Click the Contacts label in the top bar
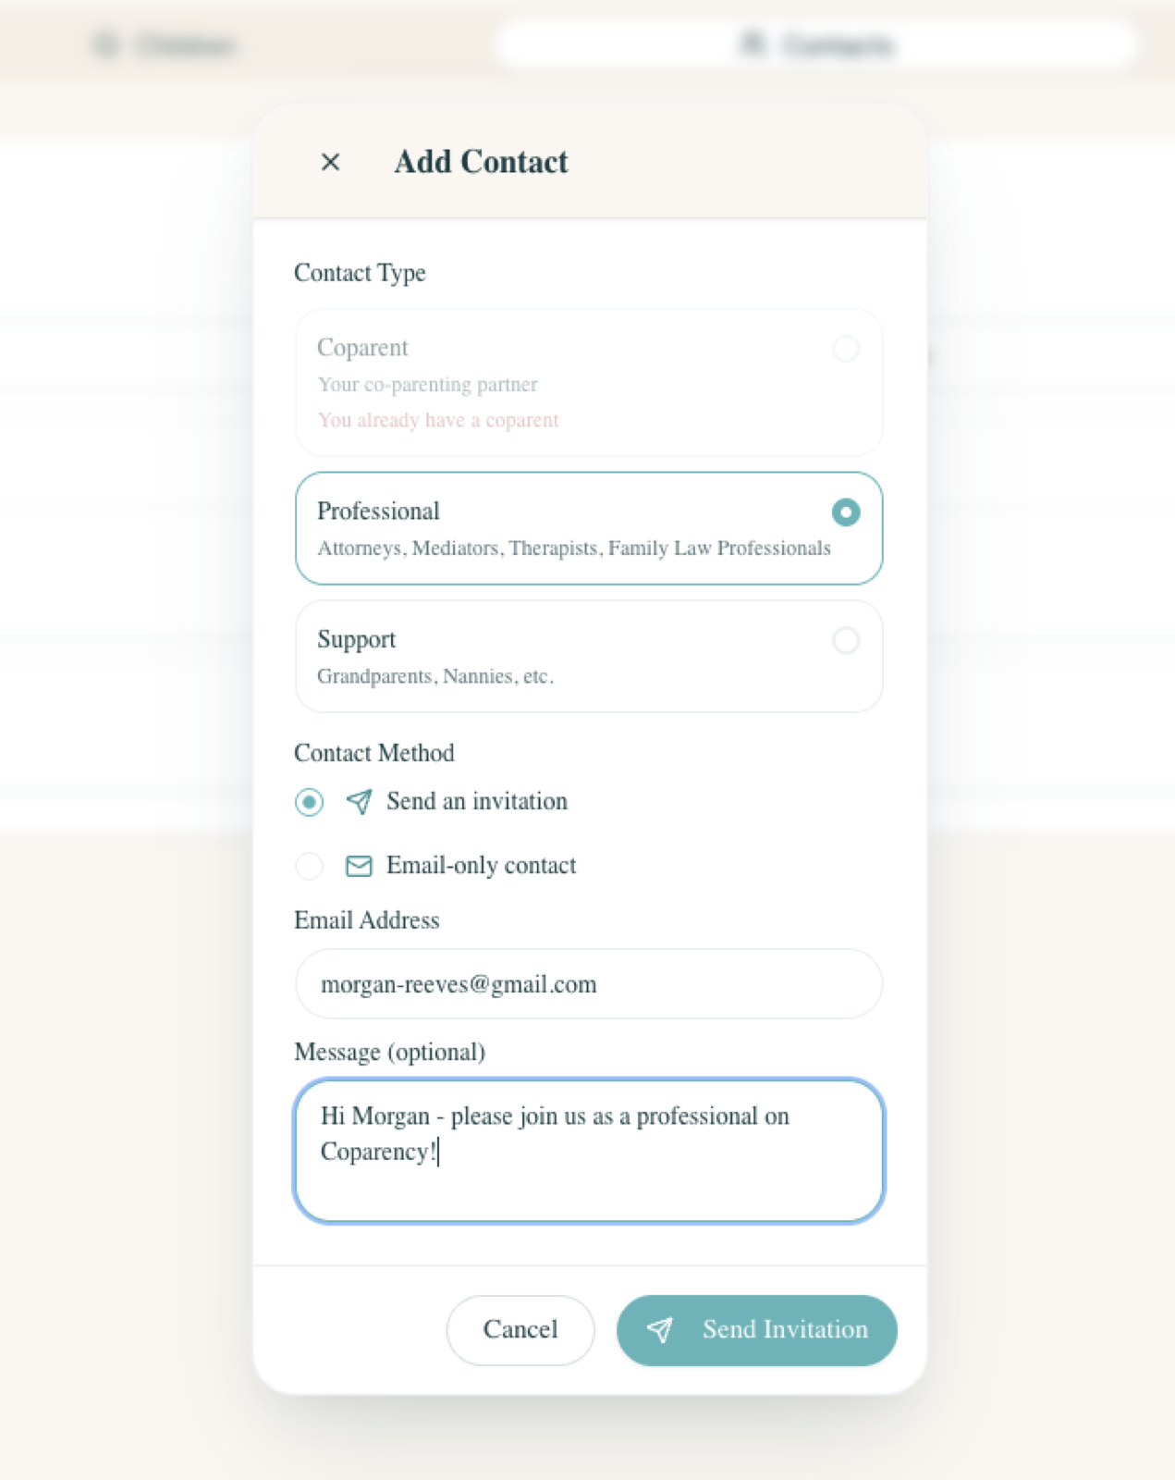 (x=837, y=44)
